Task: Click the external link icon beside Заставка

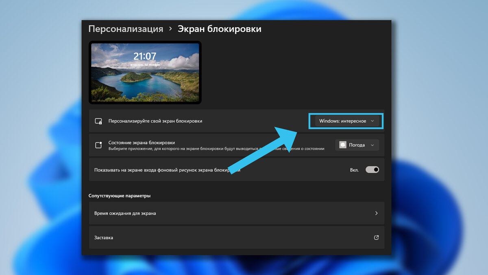Action: [x=376, y=238]
